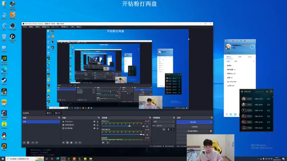The image size is (287, 161).
Task: Open source properties gear icon
Action: [x=71, y=142]
